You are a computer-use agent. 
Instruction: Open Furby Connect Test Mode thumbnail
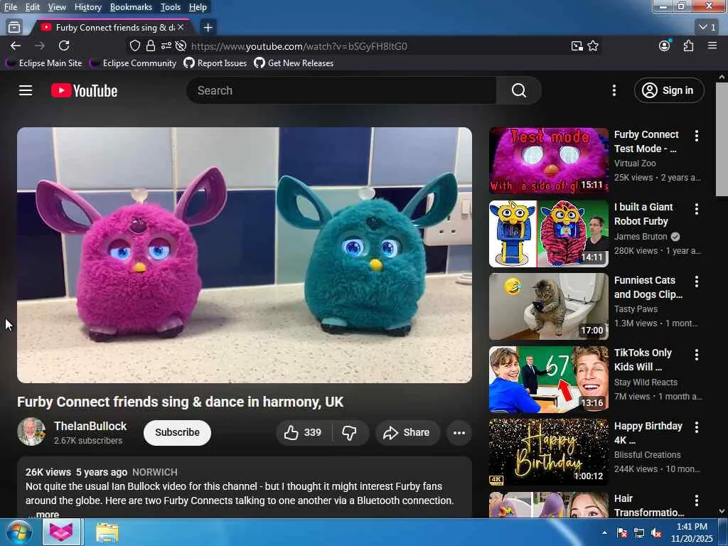[548, 161]
